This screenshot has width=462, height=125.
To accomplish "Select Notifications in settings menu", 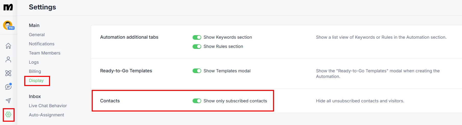I will [42, 44].
